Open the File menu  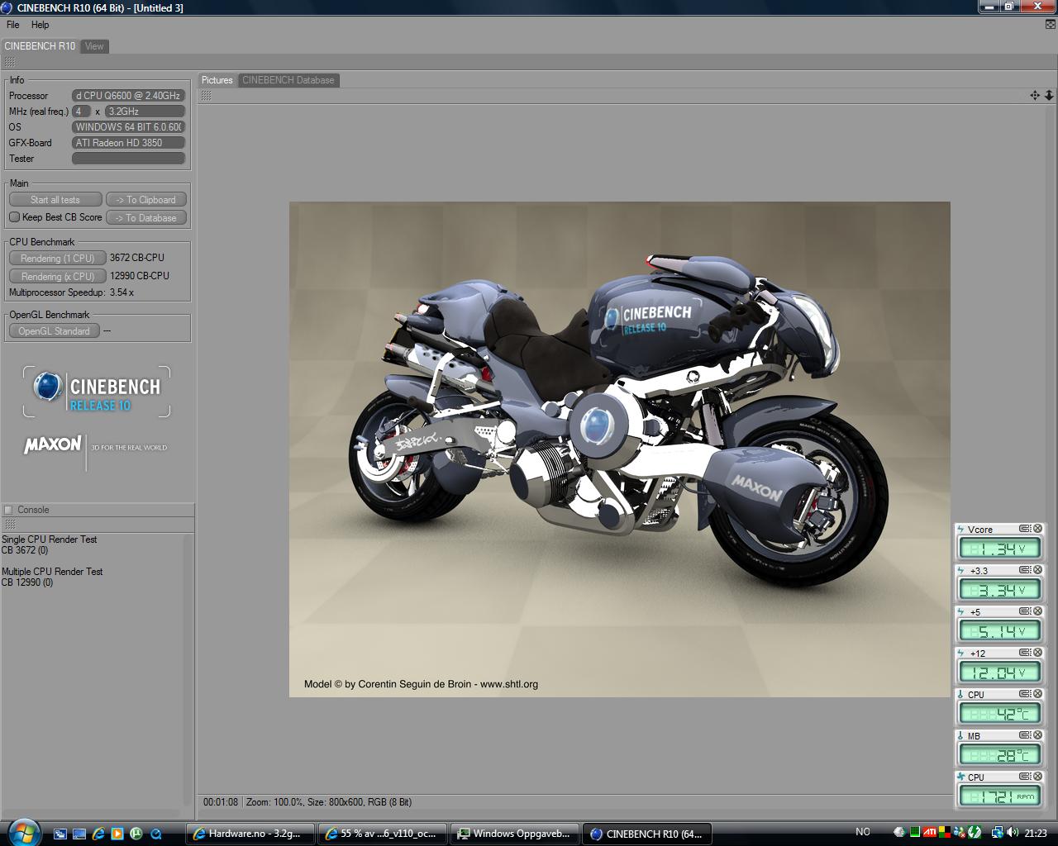tap(13, 25)
